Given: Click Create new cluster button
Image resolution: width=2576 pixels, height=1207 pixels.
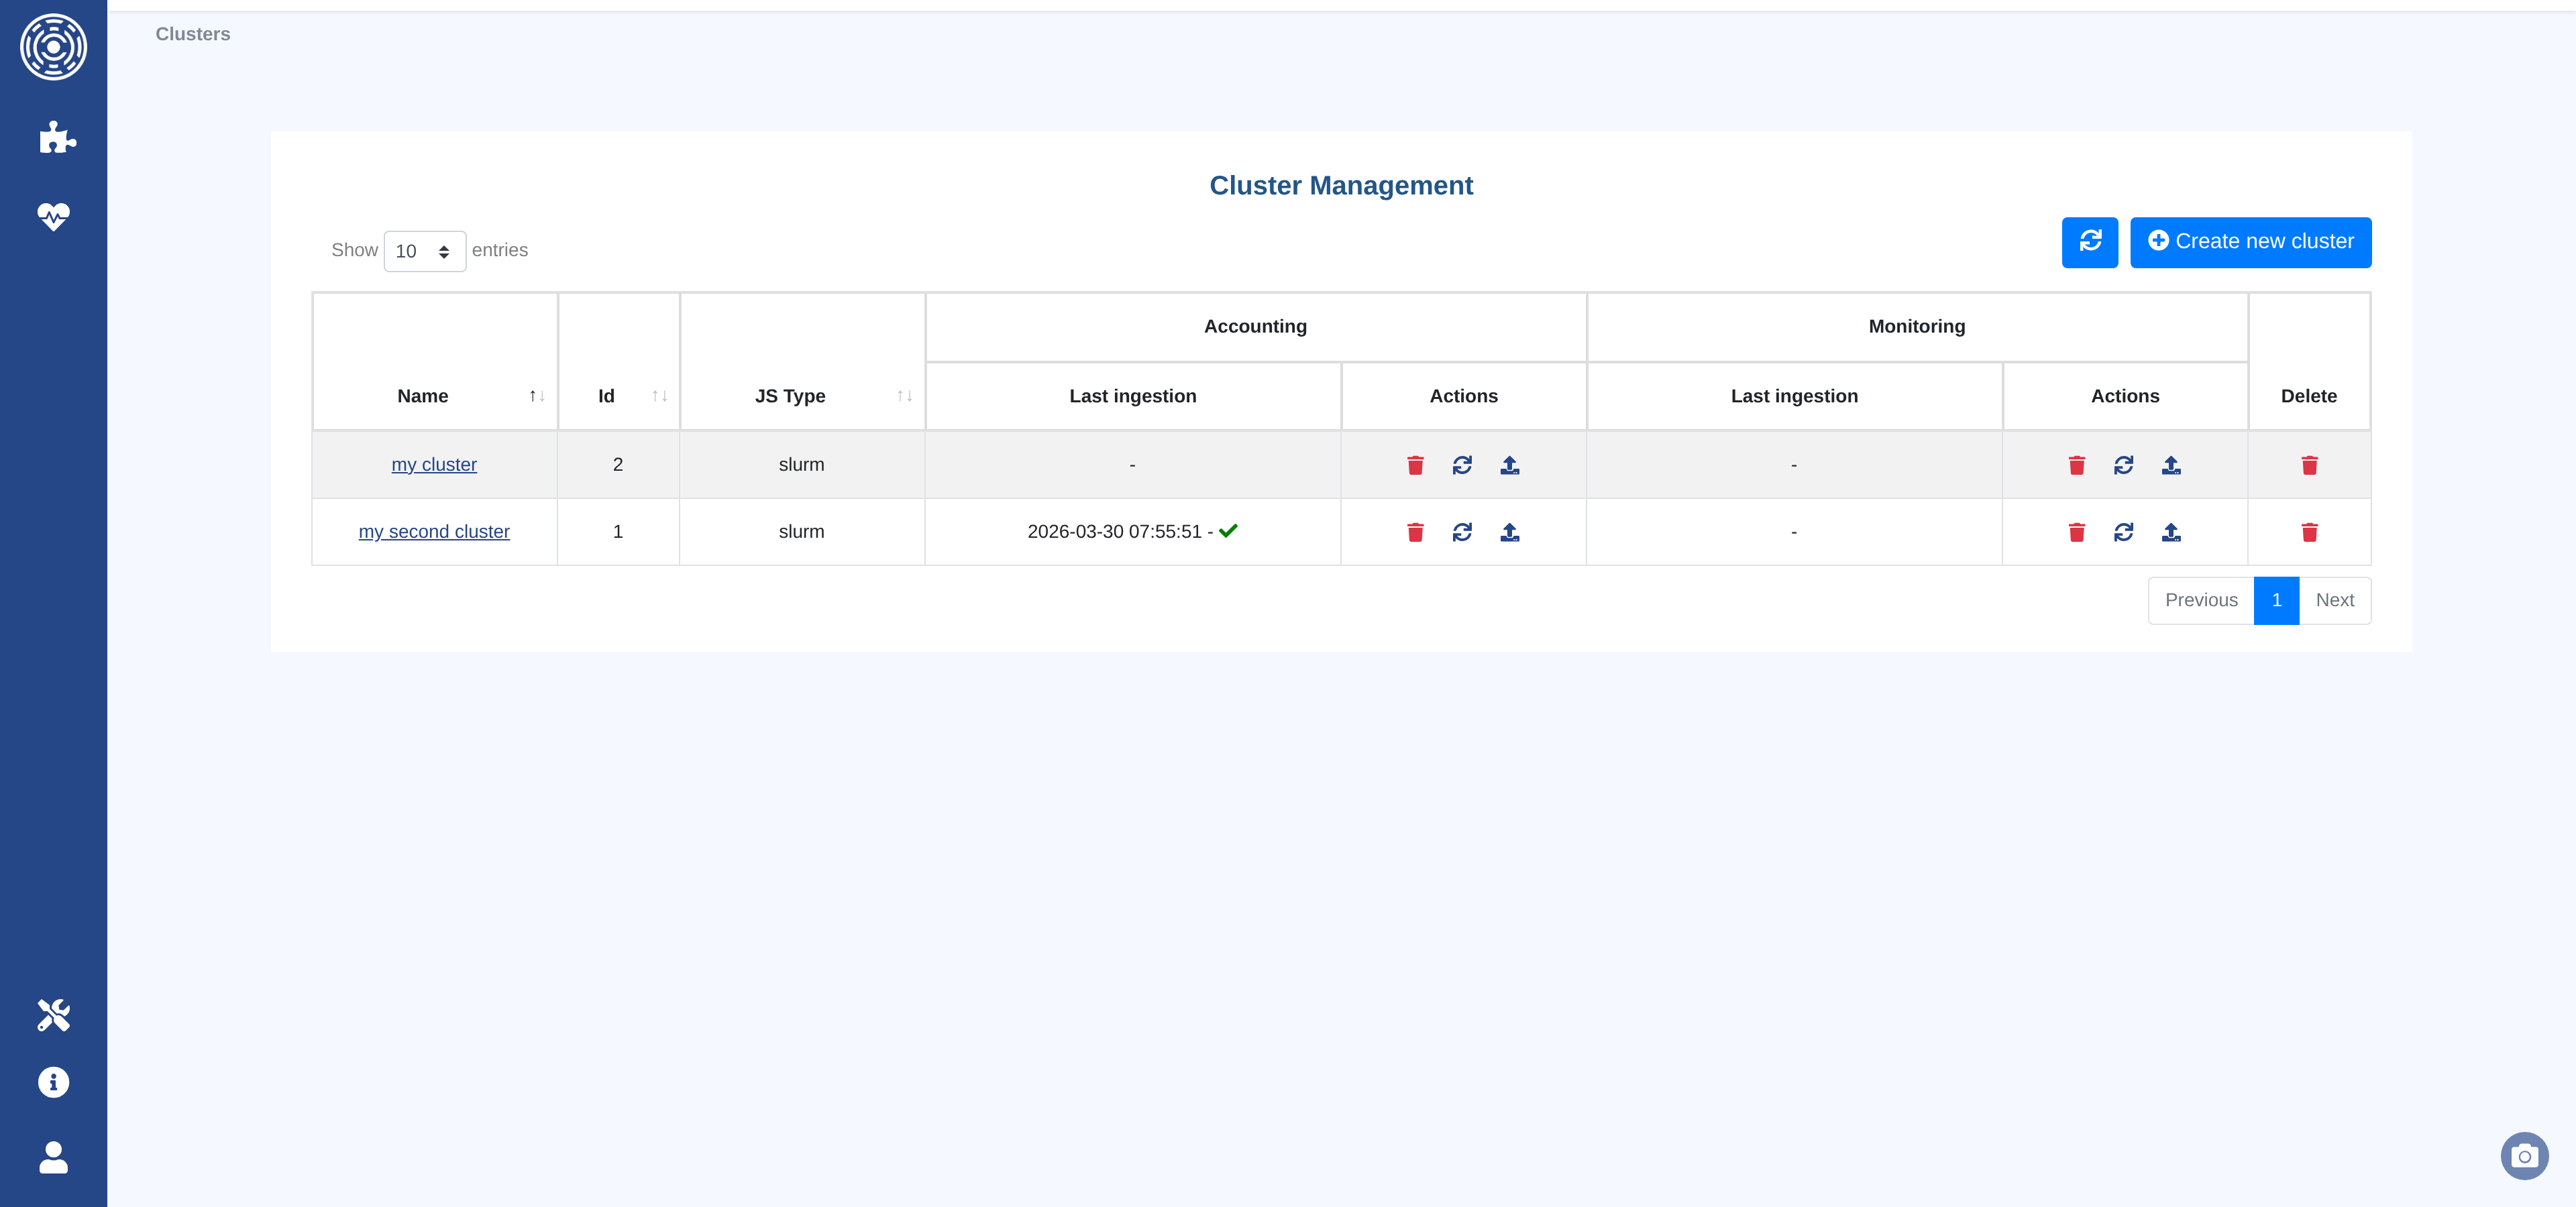Looking at the screenshot, I should pyautogui.click(x=2250, y=242).
